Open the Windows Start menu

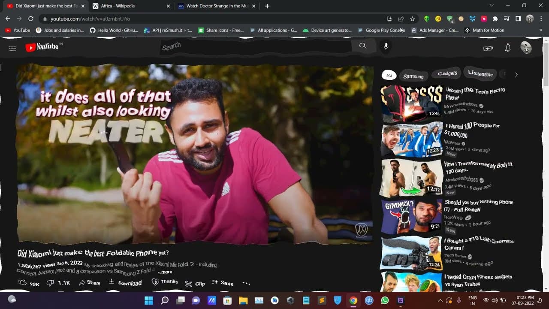coord(148,300)
